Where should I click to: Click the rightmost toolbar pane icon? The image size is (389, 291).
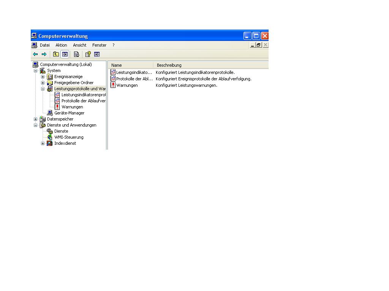pos(97,54)
